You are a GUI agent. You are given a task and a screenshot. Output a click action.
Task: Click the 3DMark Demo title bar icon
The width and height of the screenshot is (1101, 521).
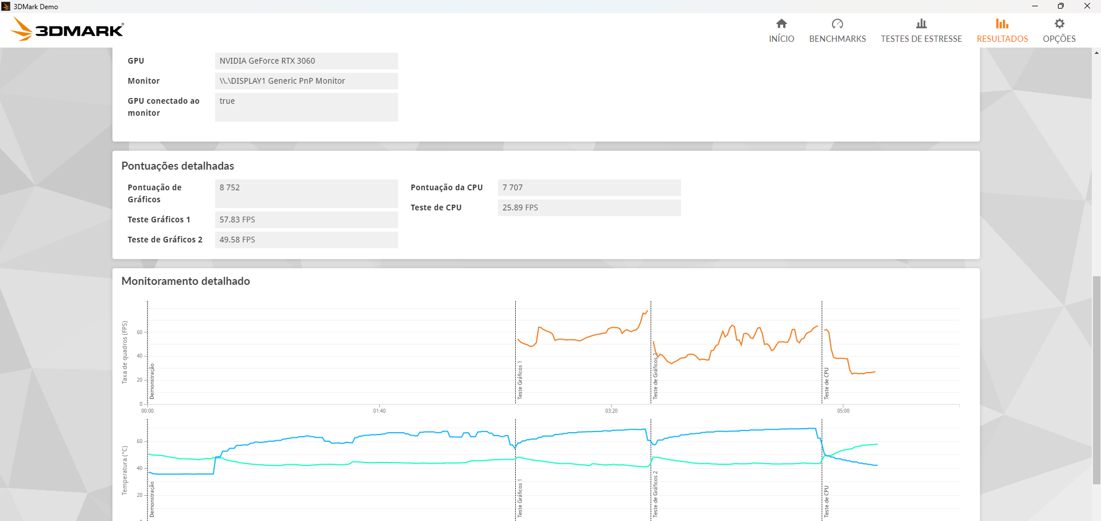point(6,6)
